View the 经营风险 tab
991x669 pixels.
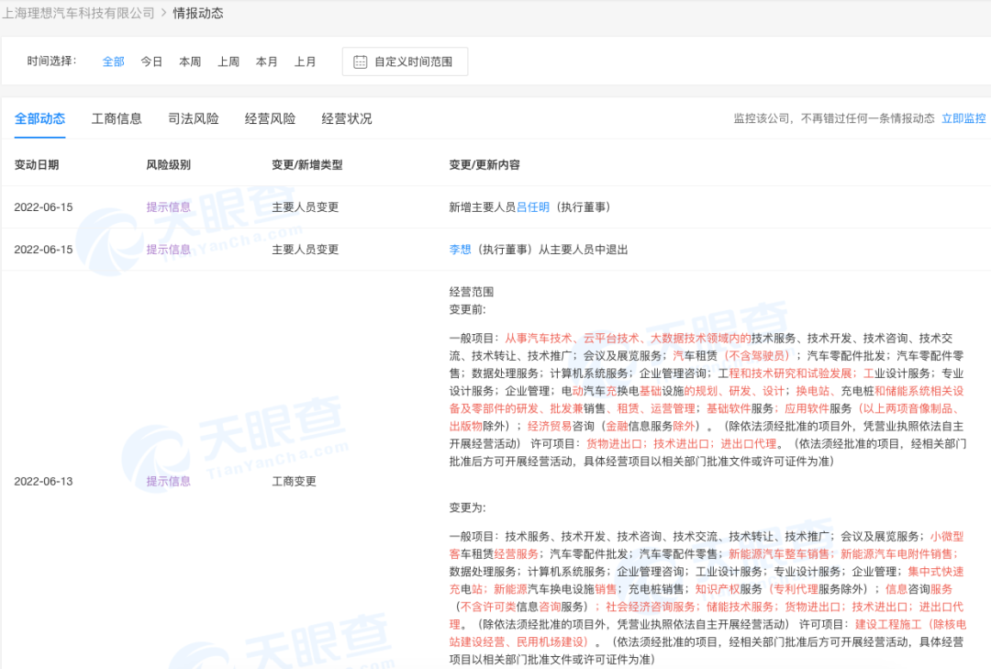coord(270,118)
